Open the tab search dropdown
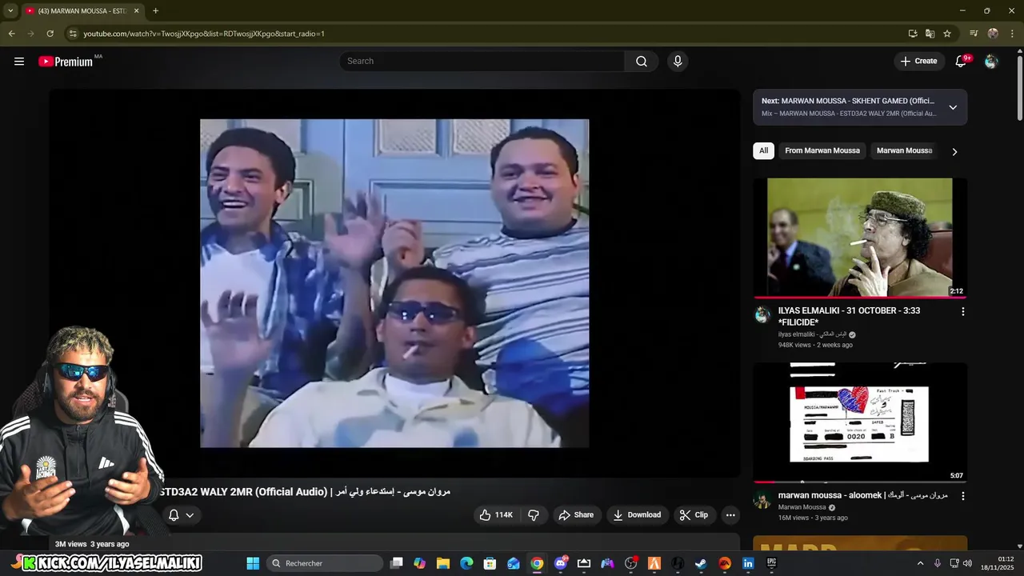 (10, 10)
